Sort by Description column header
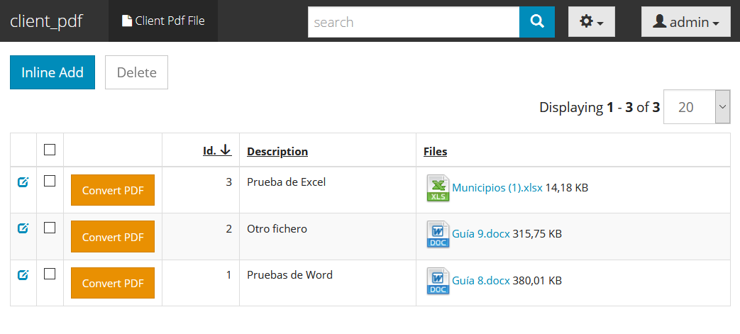Screen dimensions: 740x334 [x=277, y=152]
